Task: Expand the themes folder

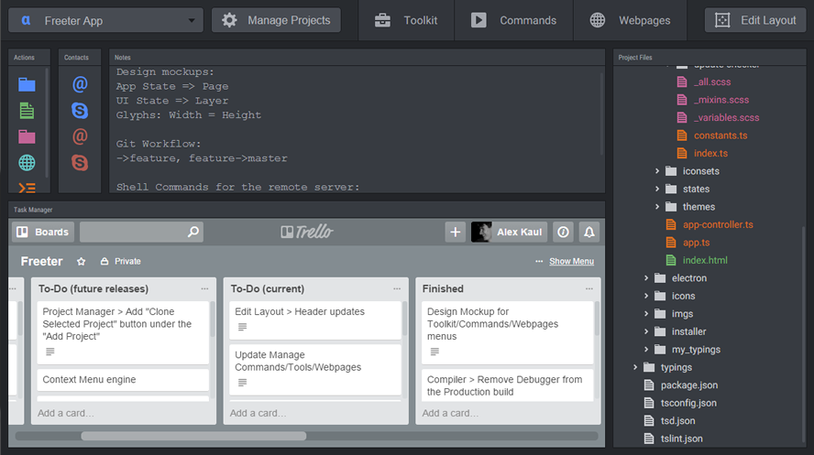Action: (x=656, y=207)
